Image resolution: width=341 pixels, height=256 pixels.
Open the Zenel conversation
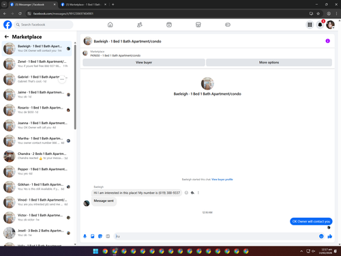coord(37,63)
